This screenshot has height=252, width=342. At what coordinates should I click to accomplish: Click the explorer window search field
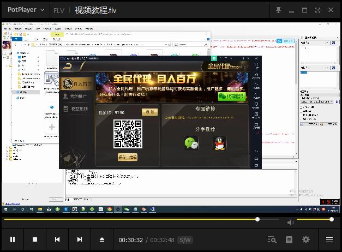(x=190, y=45)
